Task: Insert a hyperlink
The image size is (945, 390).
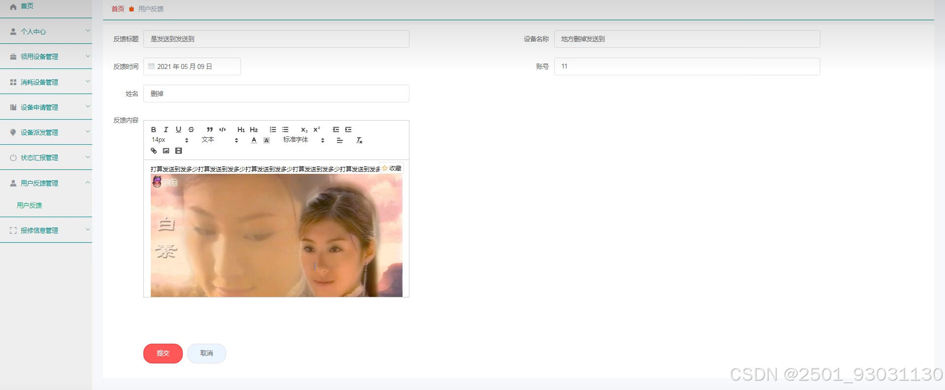Action: [x=154, y=151]
